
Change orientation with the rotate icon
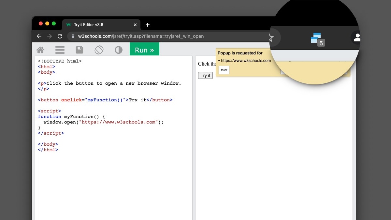coord(99,50)
